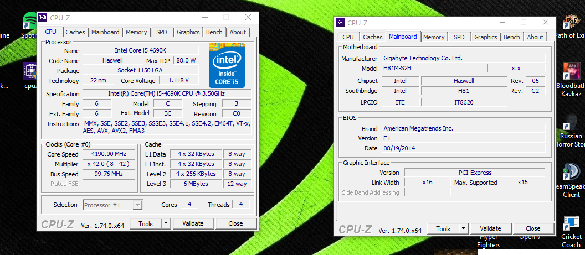Click the Specification field i5-4690K CPU @ 3.50GHz
Viewport: 585px width, 255px height.
point(166,93)
